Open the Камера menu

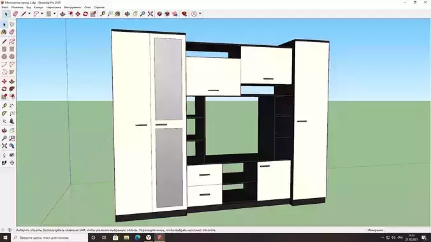pos(39,8)
